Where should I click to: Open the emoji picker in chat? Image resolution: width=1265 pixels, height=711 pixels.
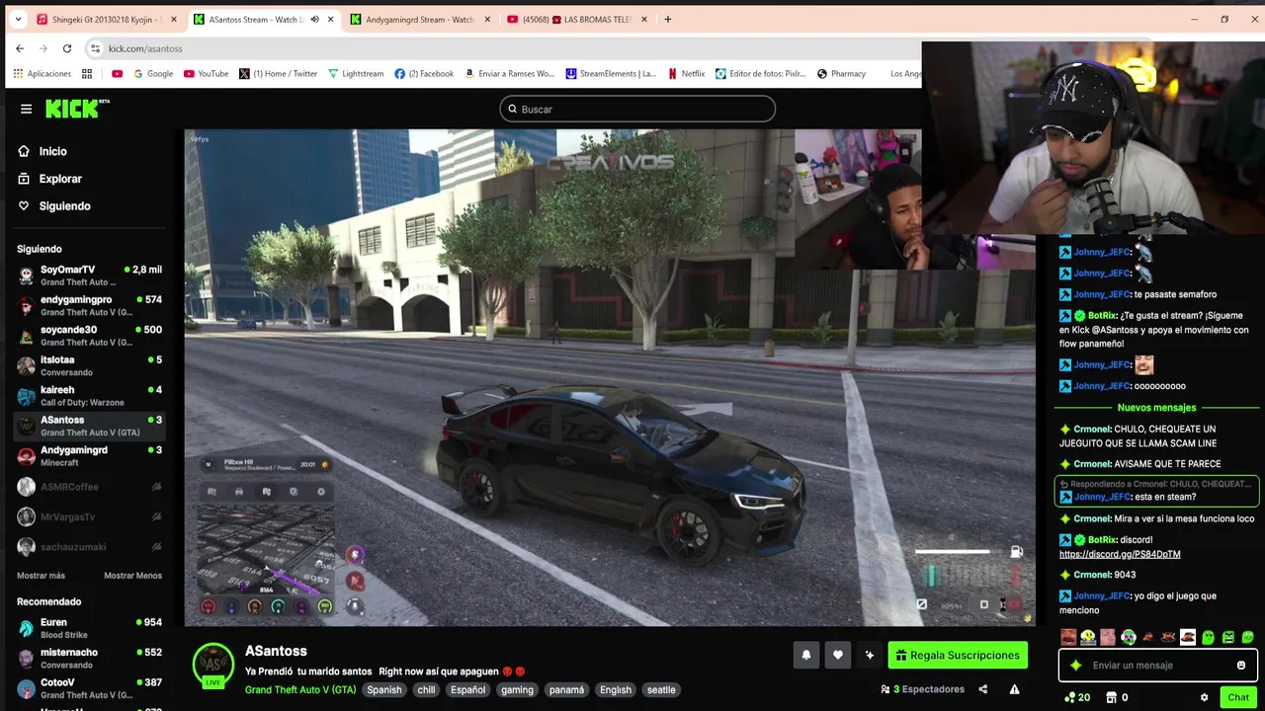pyautogui.click(x=1241, y=666)
